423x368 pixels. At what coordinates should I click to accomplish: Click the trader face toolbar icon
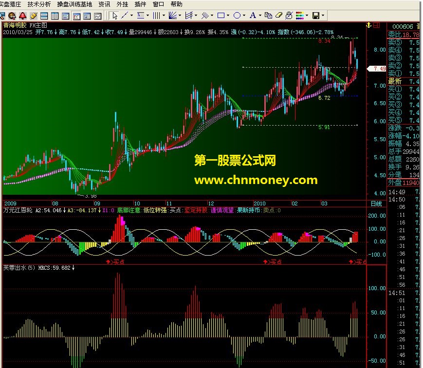[12, 16]
